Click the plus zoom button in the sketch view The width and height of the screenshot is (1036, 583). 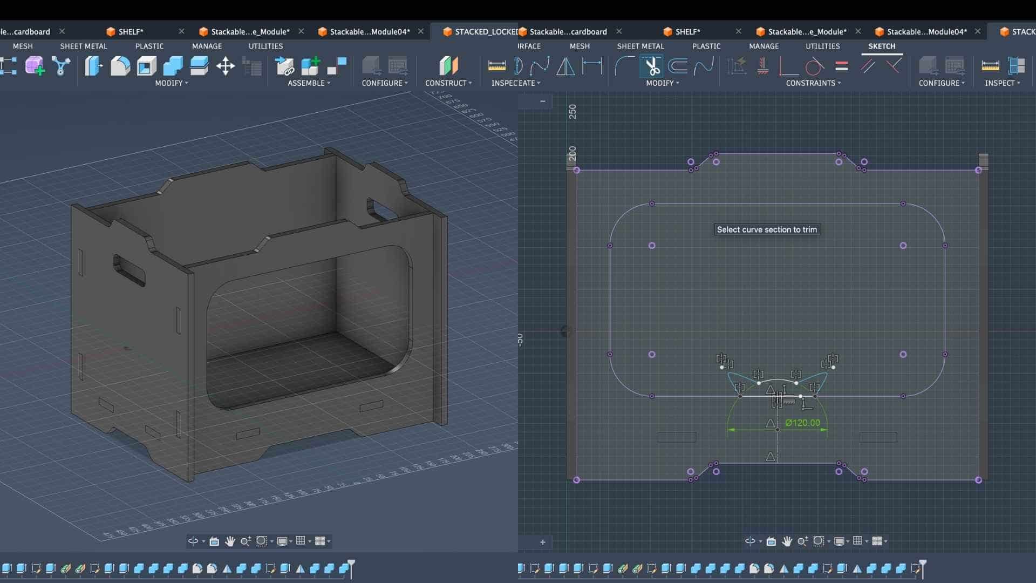(x=543, y=542)
